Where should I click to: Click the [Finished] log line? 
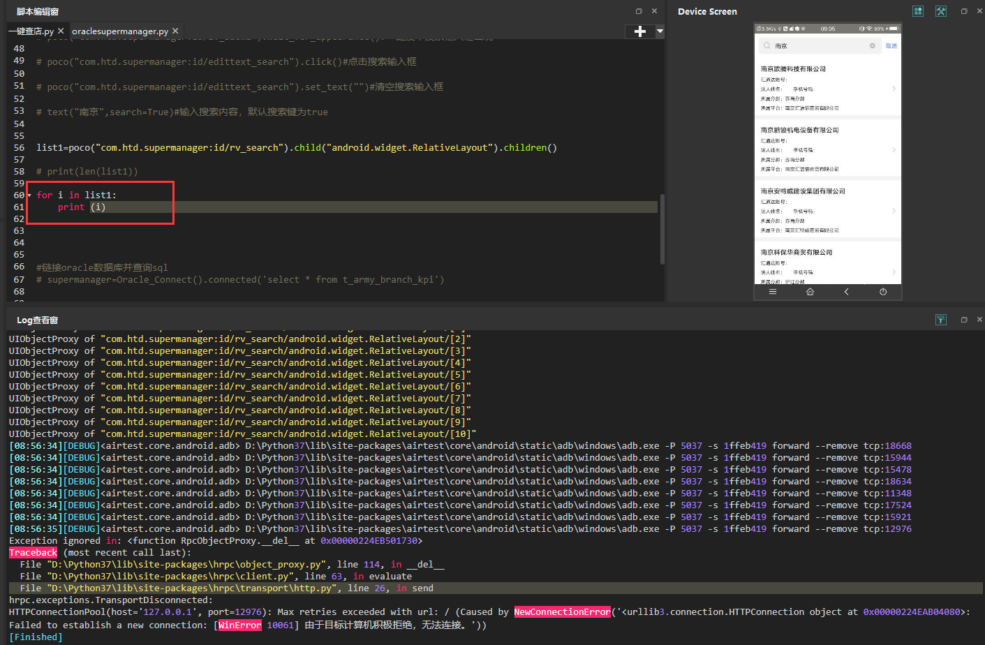pyautogui.click(x=36, y=637)
